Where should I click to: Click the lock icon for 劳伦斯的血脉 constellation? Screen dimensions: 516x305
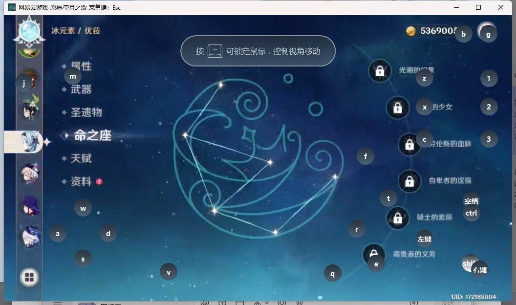point(409,144)
